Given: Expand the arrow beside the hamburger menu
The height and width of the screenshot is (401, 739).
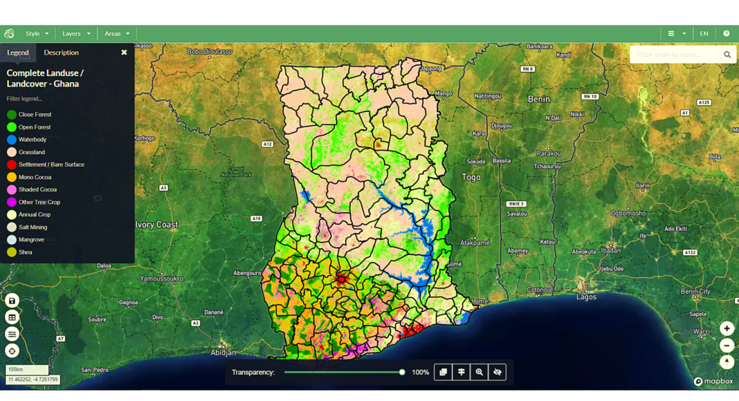Looking at the screenshot, I should click(684, 33).
